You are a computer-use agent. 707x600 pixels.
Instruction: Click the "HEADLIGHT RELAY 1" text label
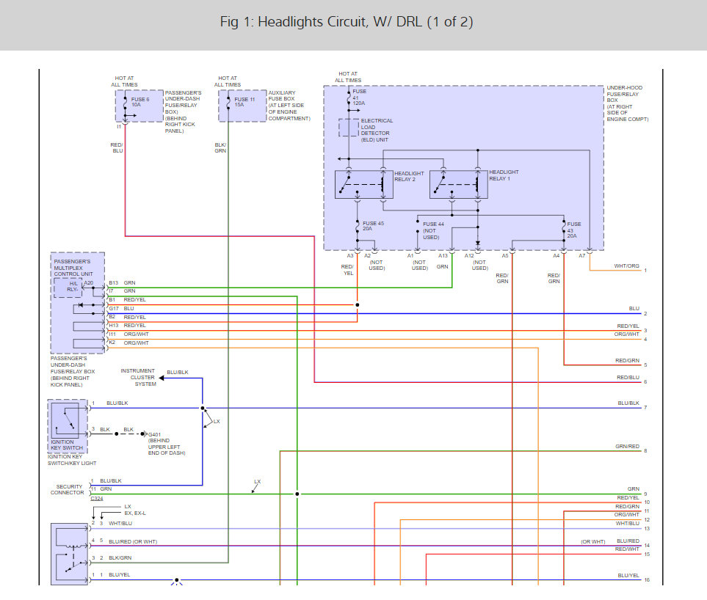coord(504,175)
